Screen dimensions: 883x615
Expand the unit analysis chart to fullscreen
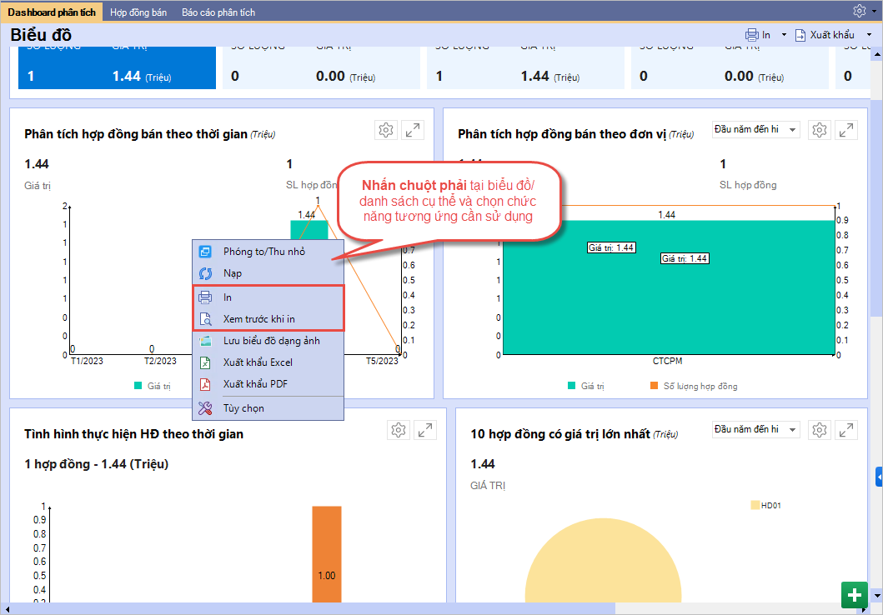click(846, 130)
